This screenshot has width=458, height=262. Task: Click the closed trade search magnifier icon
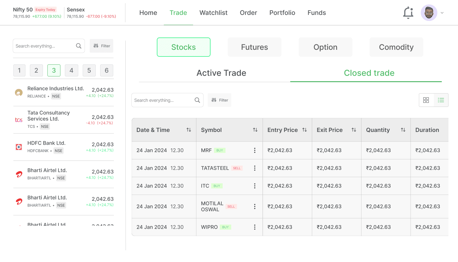[197, 100]
